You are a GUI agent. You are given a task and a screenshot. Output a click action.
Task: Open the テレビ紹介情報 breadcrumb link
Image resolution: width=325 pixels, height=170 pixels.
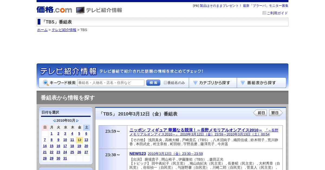[64, 30]
